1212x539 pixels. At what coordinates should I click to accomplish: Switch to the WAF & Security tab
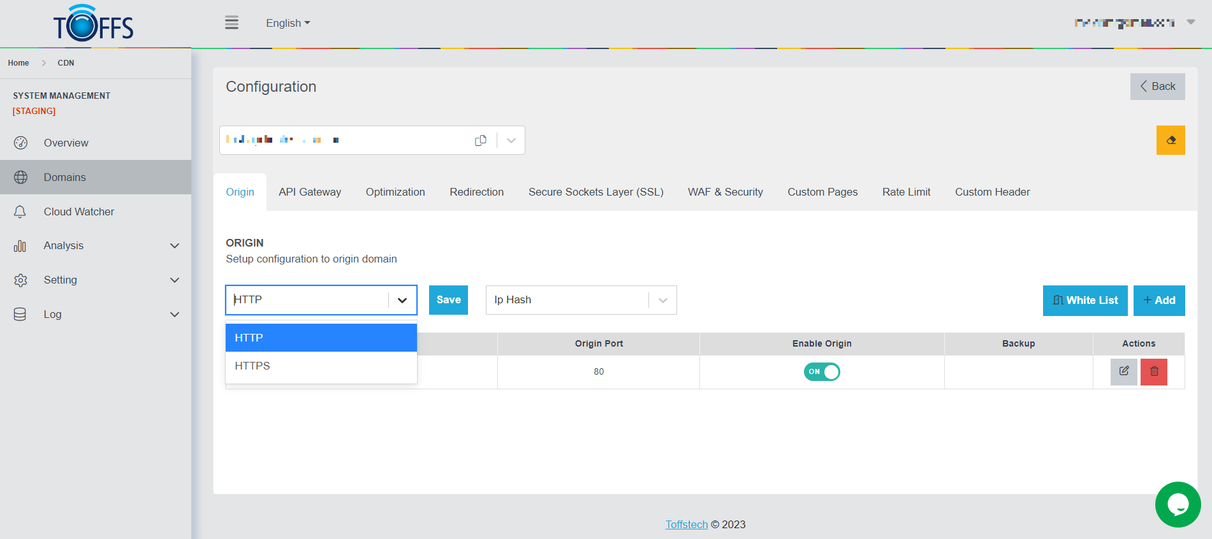[x=725, y=192]
